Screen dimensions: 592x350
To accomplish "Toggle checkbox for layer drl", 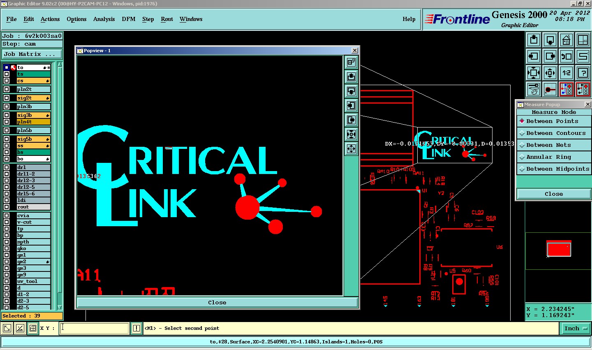I will tap(7, 167).
